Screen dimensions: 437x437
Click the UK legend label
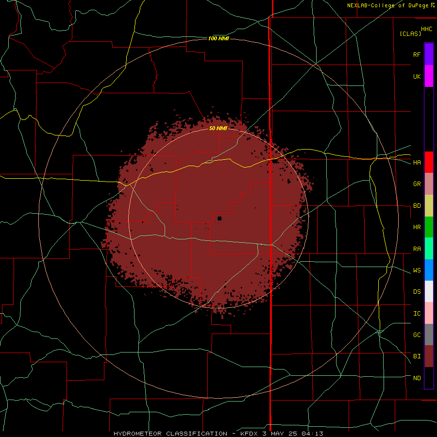[417, 76]
